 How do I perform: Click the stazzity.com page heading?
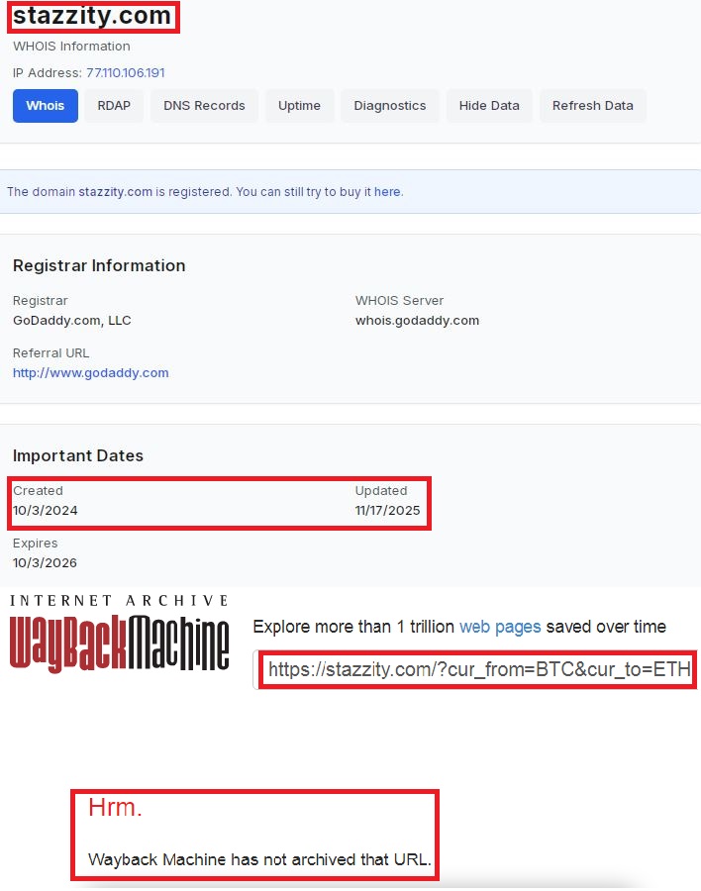point(90,16)
